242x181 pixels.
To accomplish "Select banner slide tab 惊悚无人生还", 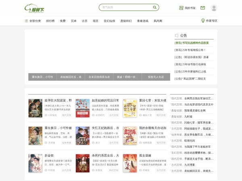I will tap(156, 77).
